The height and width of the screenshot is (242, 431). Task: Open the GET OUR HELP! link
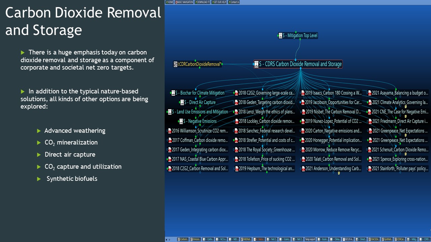tap(219, 2)
